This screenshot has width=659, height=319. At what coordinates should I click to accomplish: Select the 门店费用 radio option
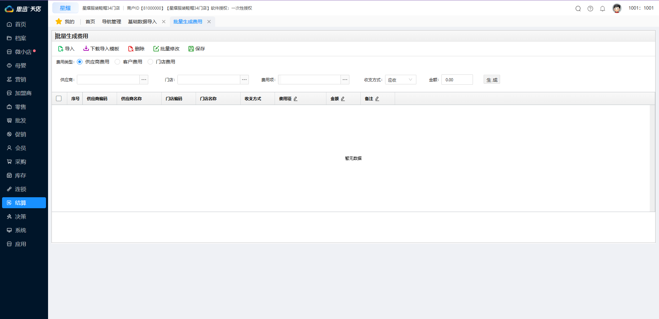point(150,62)
